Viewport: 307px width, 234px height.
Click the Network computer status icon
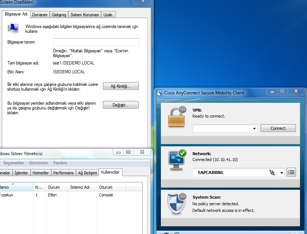click(177, 160)
